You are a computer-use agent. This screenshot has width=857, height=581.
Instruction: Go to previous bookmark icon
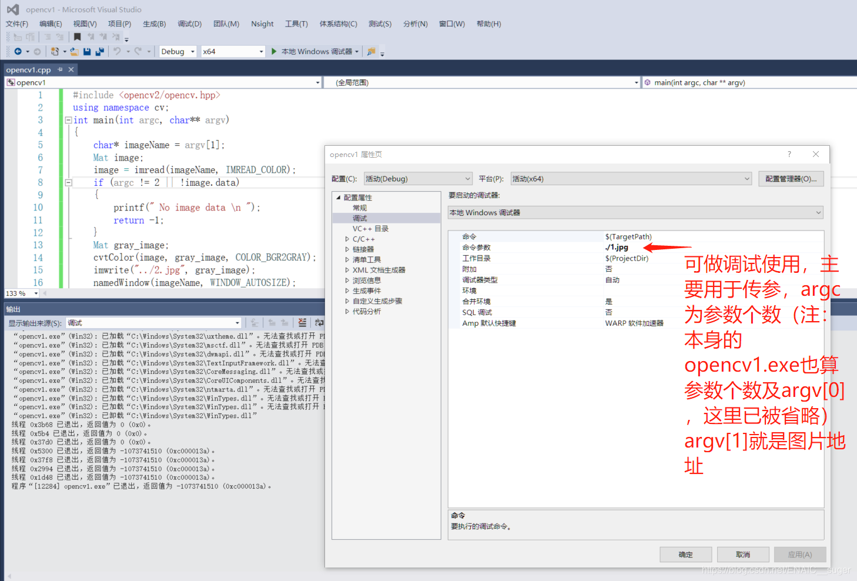click(x=91, y=36)
